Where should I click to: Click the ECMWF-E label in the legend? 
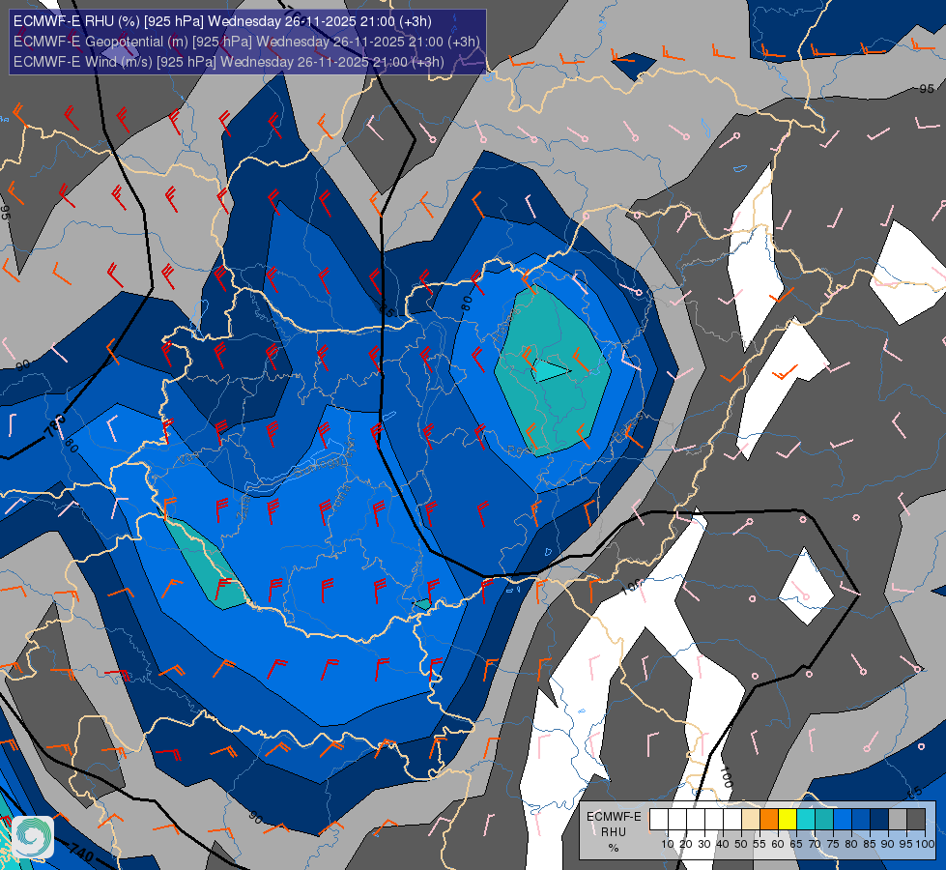pyautogui.click(x=614, y=816)
